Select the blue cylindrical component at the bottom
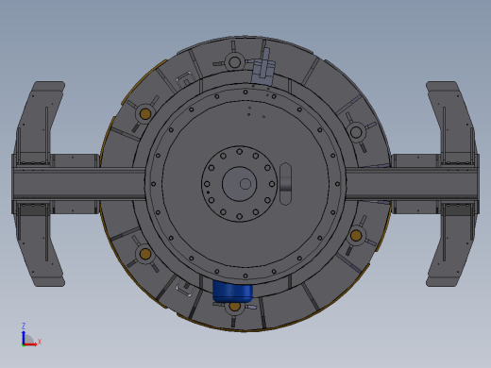Image resolution: width=491 pixels, height=368 pixels. click(x=232, y=292)
